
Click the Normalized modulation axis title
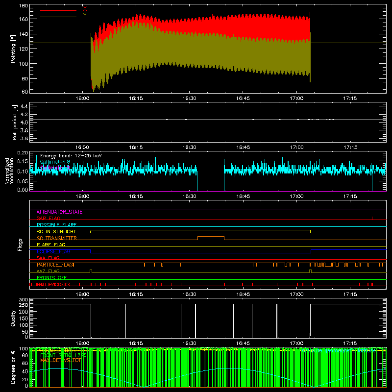(x=9, y=171)
